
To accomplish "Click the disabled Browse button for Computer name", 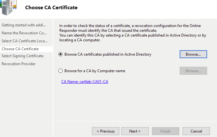I will coord(193,71).
